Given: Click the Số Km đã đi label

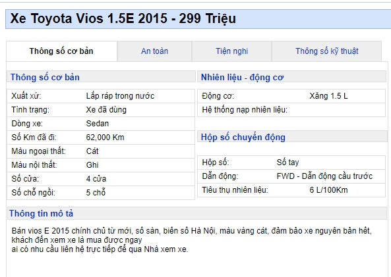Looking at the screenshot, I should (x=34, y=138).
